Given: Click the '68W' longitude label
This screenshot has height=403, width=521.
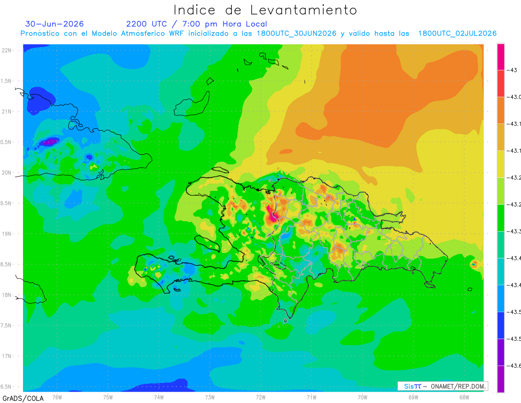Looking at the screenshot, I should (x=464, y=397).
